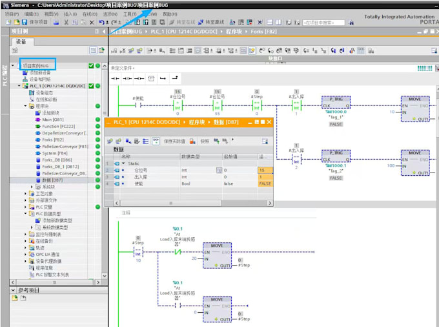Click the binoculars search icon beside search field
Viewport: 439px width, 327px height.
coord(351,23)
